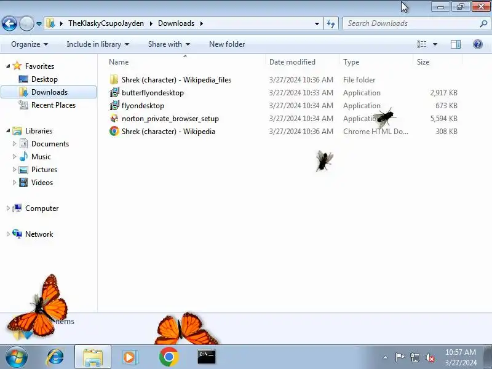Click the butterfly above the taskbar Chrome icon

[186, 329]
